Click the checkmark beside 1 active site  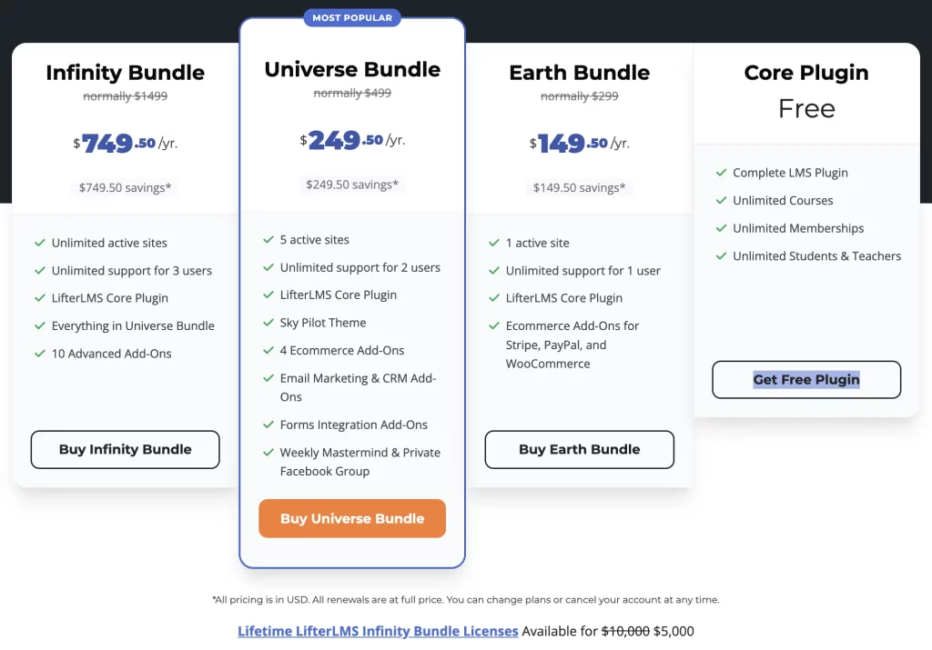(494, 242)
